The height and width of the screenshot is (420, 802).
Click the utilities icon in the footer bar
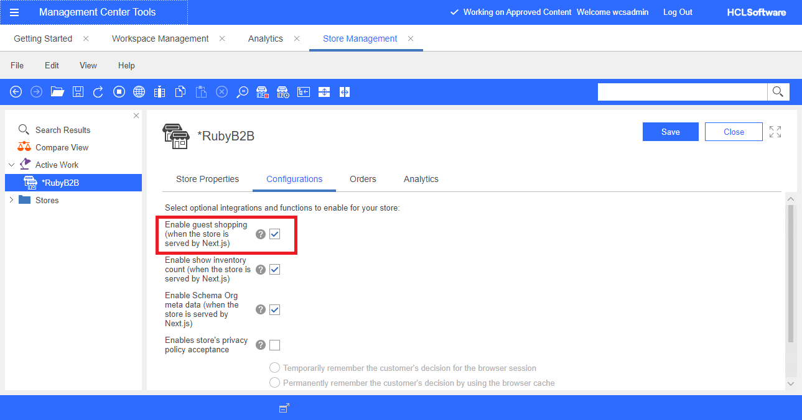284,408
